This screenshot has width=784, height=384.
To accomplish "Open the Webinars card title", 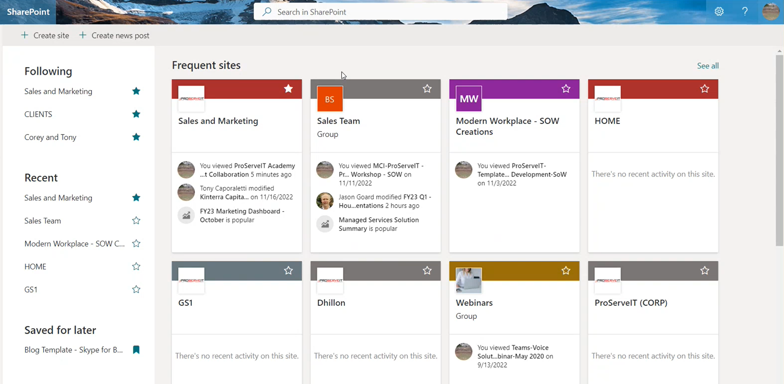I will [x=474, y=303].
